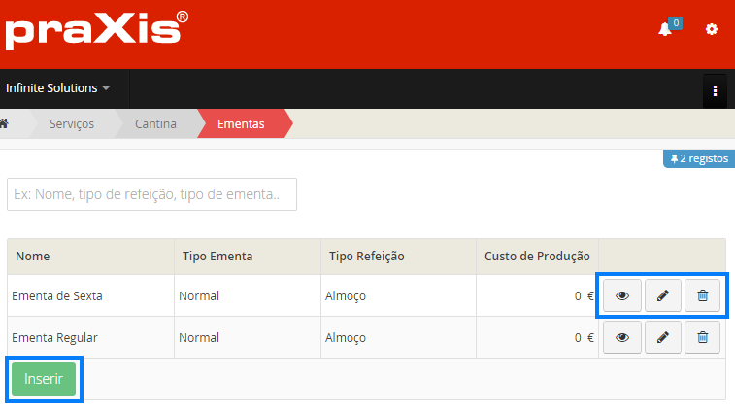Viewport: 735px width, 413px height.
Task: View Ementa Regular with eye icon
Action: (622, 337)
